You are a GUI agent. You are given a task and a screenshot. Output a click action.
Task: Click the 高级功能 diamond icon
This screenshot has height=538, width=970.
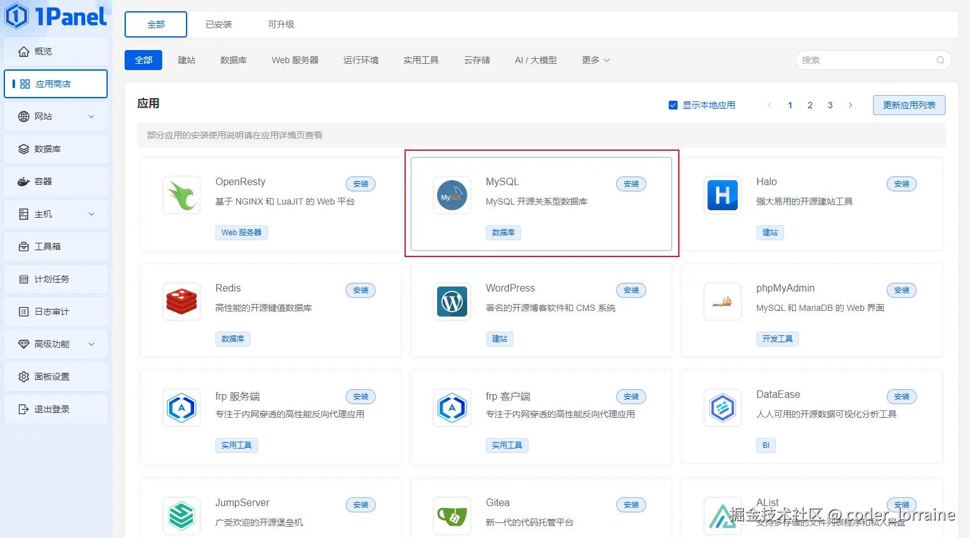pos(24,344)
